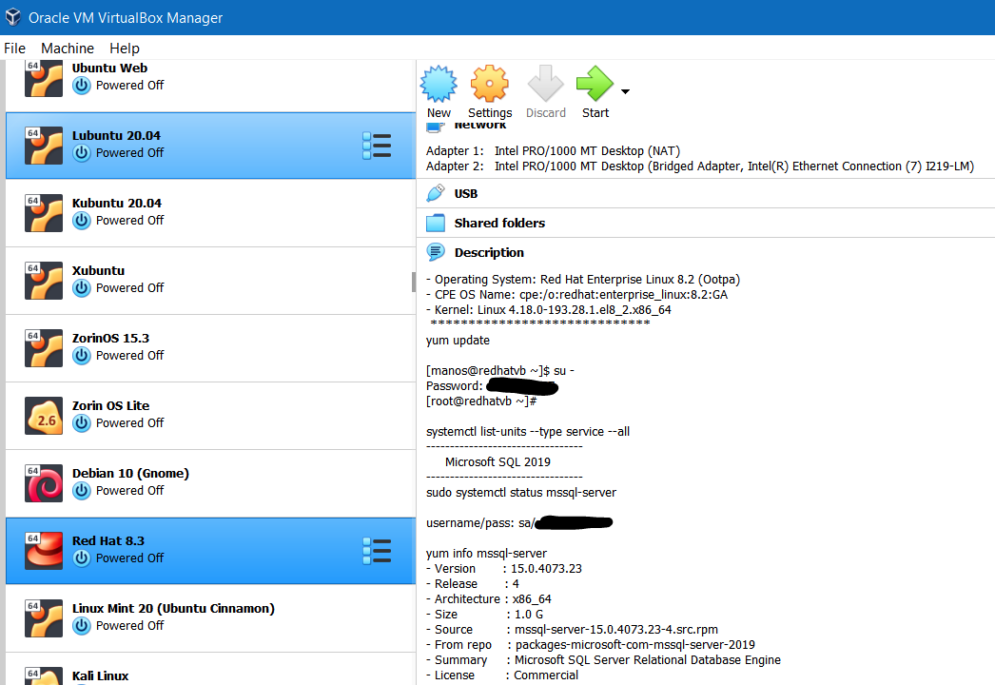This screenshot has width=995, height=685.
Task: Click the Network section header text
Action: pos(479,127)
